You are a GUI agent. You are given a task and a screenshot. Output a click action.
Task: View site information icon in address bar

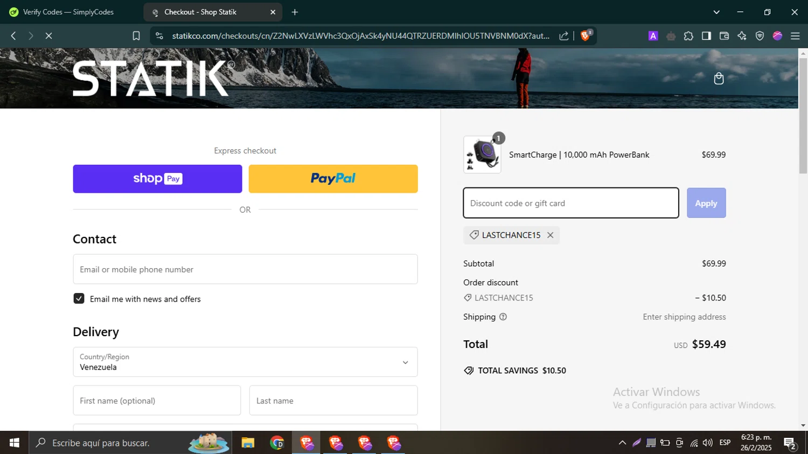tap(159, 36)
